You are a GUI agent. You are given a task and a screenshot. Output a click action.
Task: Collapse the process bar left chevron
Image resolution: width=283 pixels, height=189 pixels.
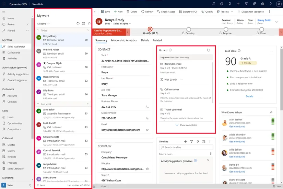(128, 32)
